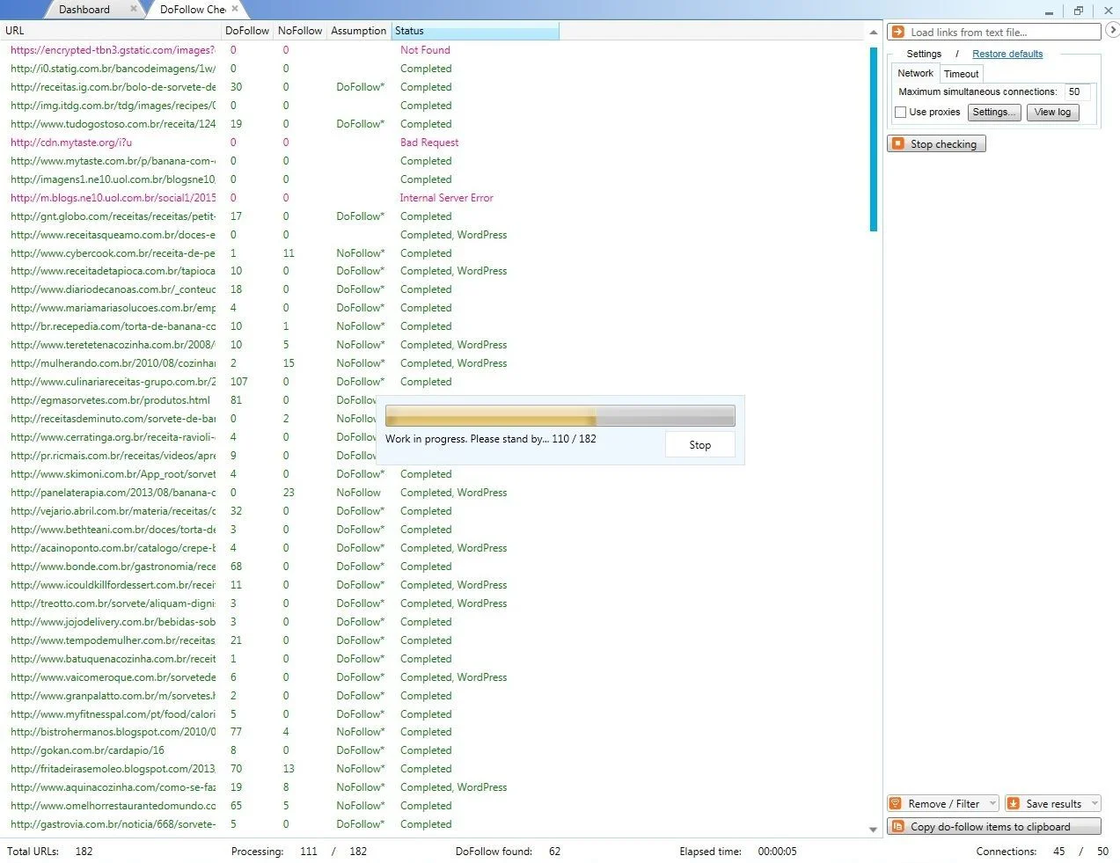Close the Dashboard tab with its X
The image size is (1120, 863).
[134, 9]
